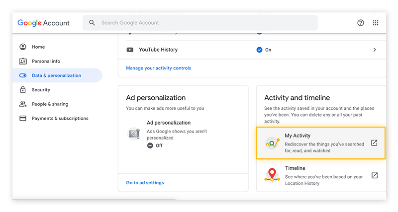
Task: Click the Google Account logo
Action: (x=44, y=23)
